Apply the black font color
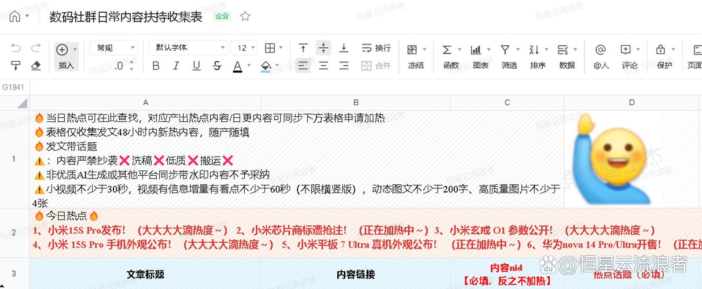 pos(237,66)
